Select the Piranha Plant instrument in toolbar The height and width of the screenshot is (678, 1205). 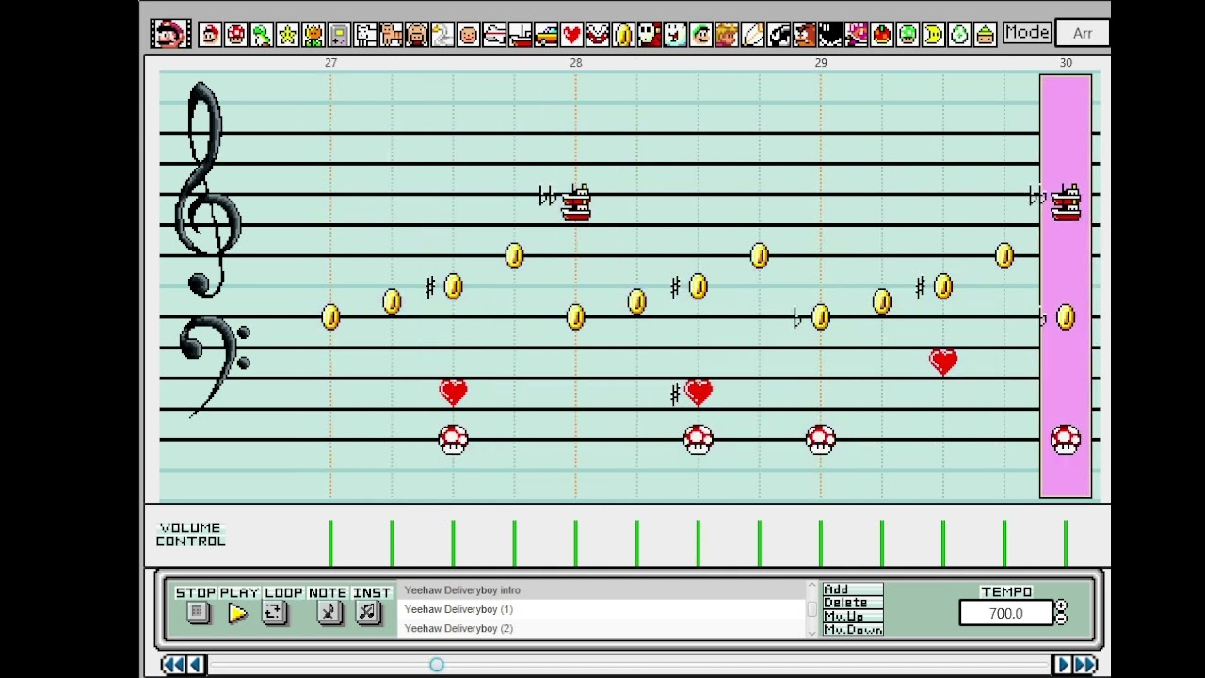[x=598, y=35]
